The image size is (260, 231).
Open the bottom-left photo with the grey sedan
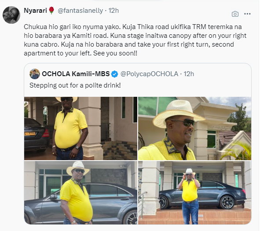pos(81,193)
